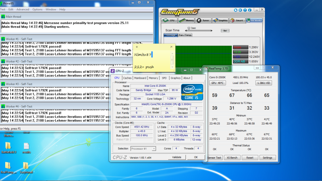
Task: Click the sticky note scrollbar
Action: 172,60
